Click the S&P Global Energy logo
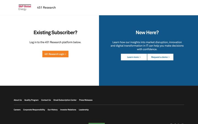Viewport: 198px width, 124px height. (25, 8)
